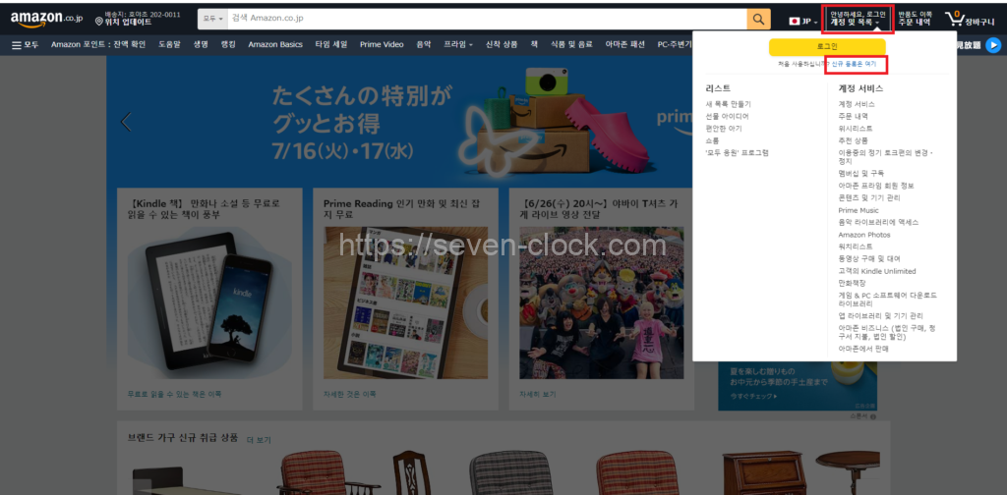Open Amazon 포인트 잔액 확인
This screenshot has width=1007, height=495.
pyautogui.click(x=98, y=45)
